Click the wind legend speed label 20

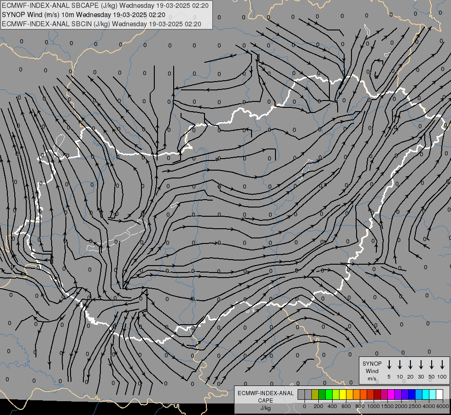pos(410,377)
